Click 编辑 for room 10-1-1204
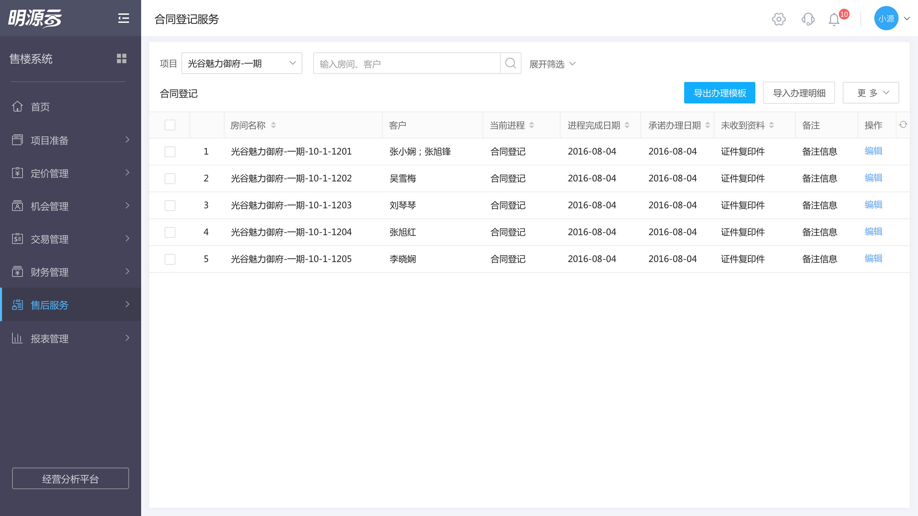918x516 pixels. 873,232
